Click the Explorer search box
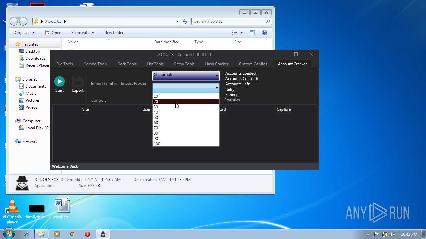The width and height of the screenshot is (426, 239). 232,21
